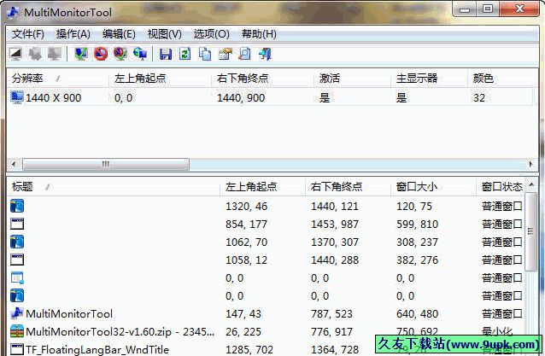This screenshot has width=545, height=356.
Task: Open the 操作(A) menu
Action: click(x=73, y=34)
